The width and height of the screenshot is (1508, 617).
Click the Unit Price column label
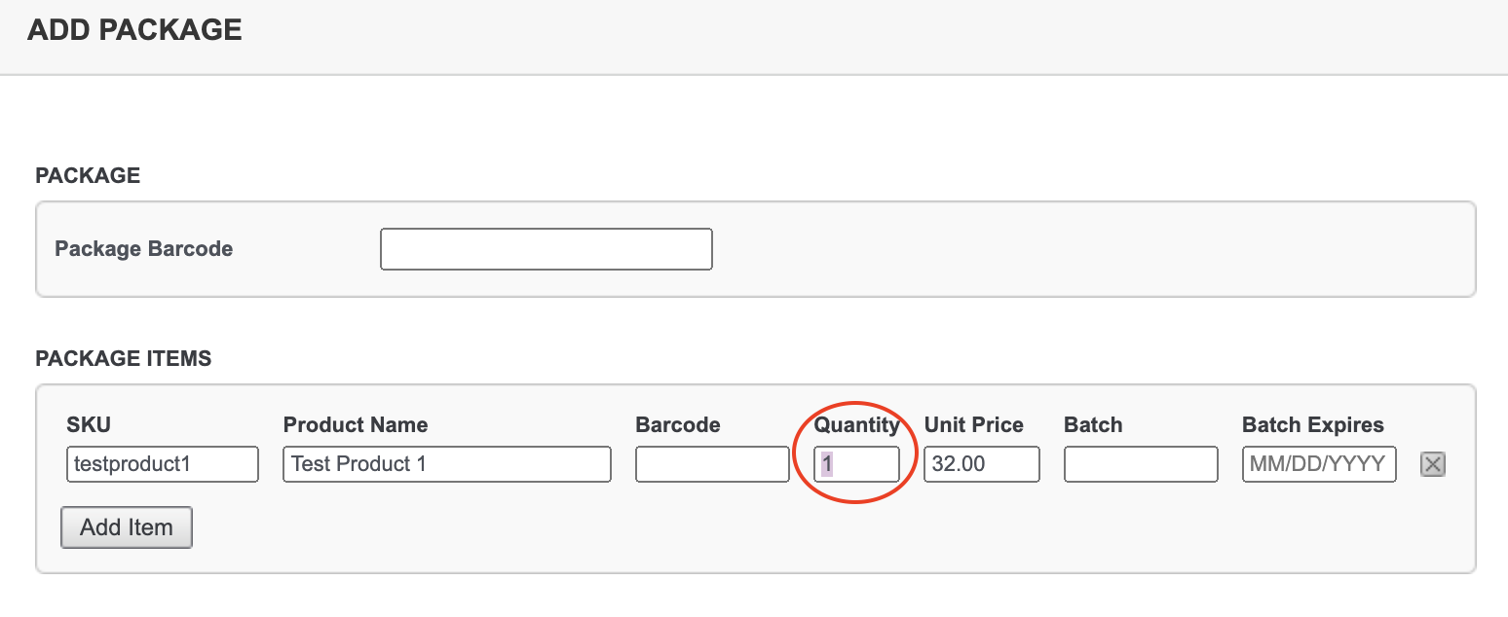coord(974,425)
